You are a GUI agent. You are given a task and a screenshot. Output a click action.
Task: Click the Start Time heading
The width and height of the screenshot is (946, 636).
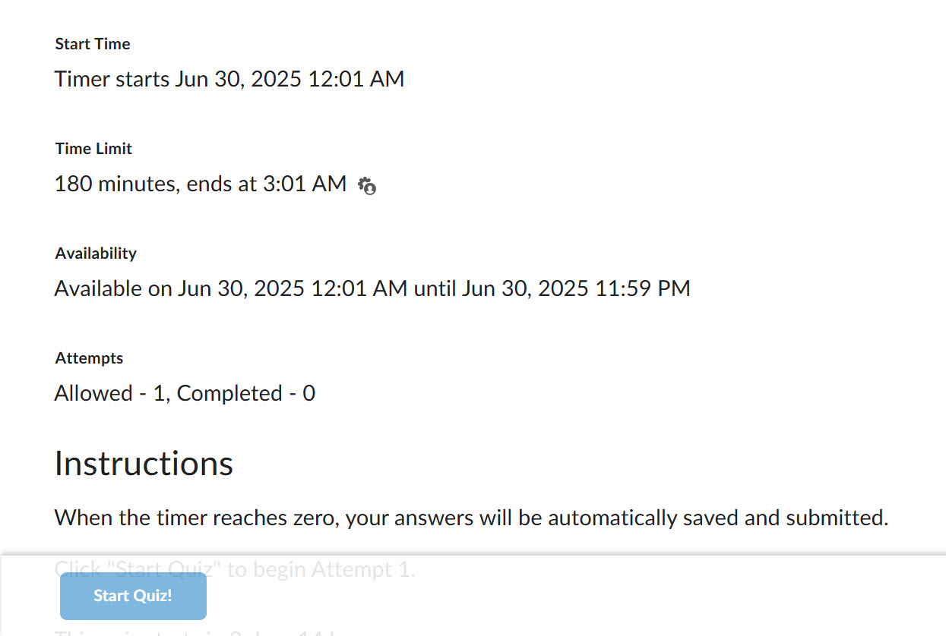[93, 44]
